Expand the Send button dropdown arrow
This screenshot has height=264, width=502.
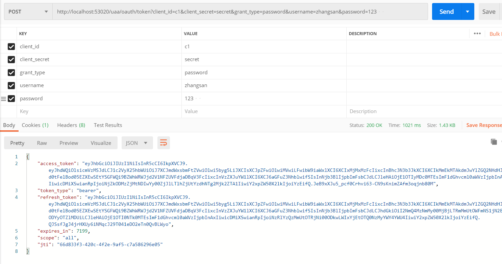tap(468, 12)
